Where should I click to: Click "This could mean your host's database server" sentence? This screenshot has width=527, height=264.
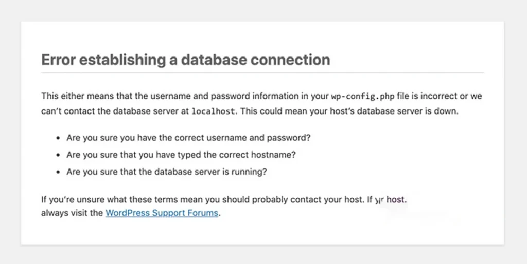329,111
